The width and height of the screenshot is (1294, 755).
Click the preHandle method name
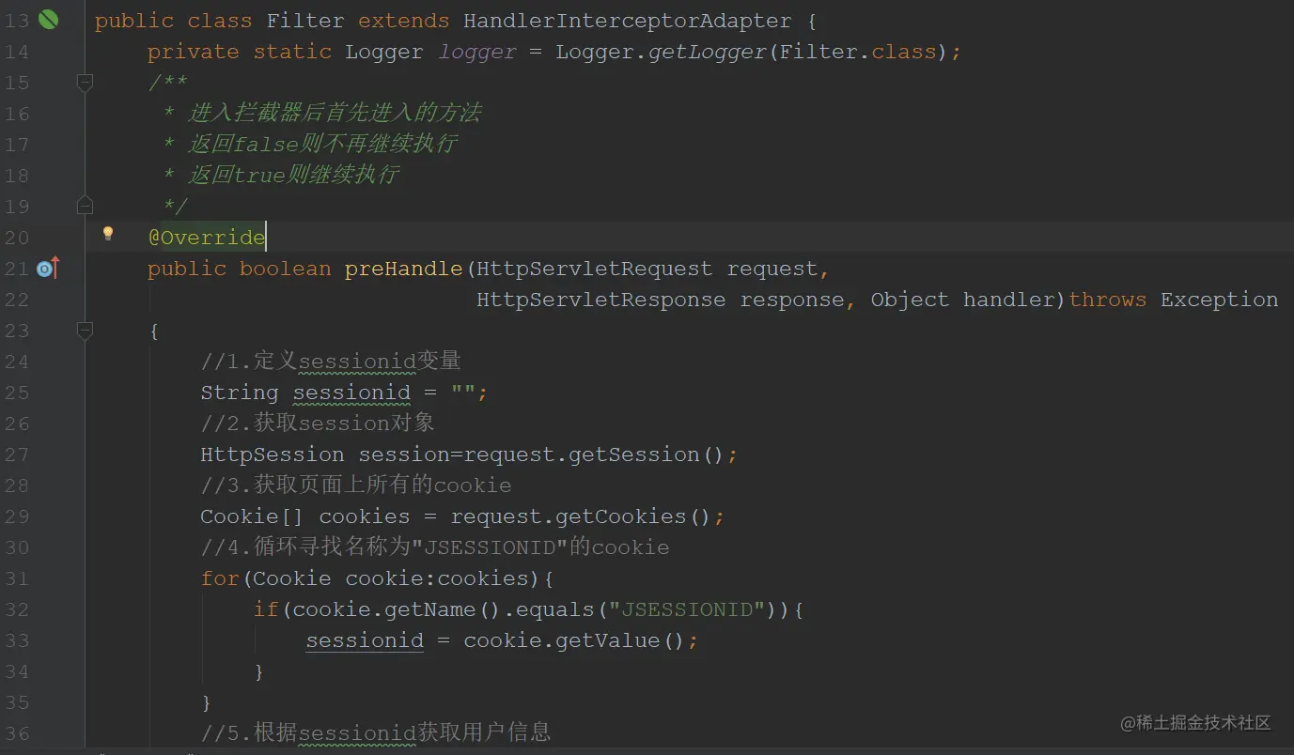[x=404, y=270]
